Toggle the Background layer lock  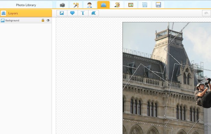click(x=43, y=20)
